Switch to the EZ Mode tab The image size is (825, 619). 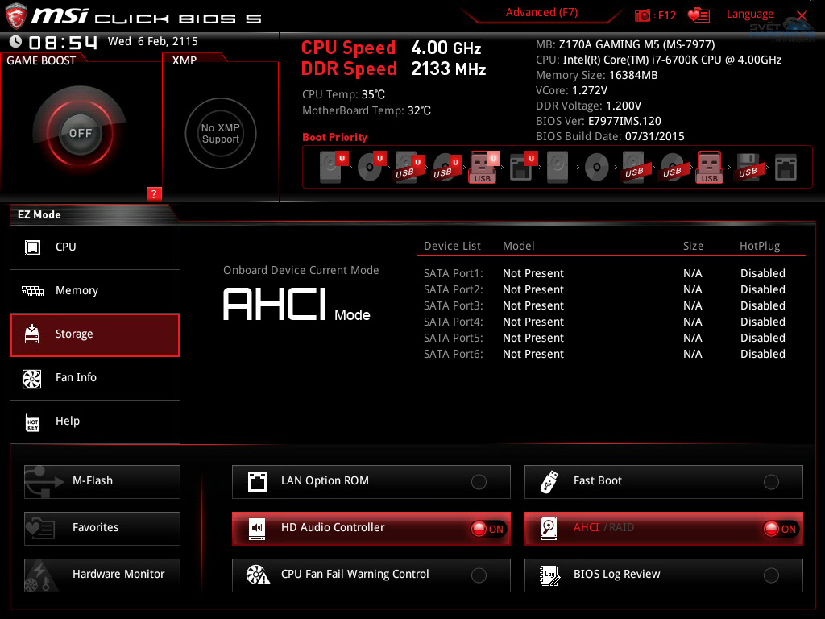click(x=39, y=214)
